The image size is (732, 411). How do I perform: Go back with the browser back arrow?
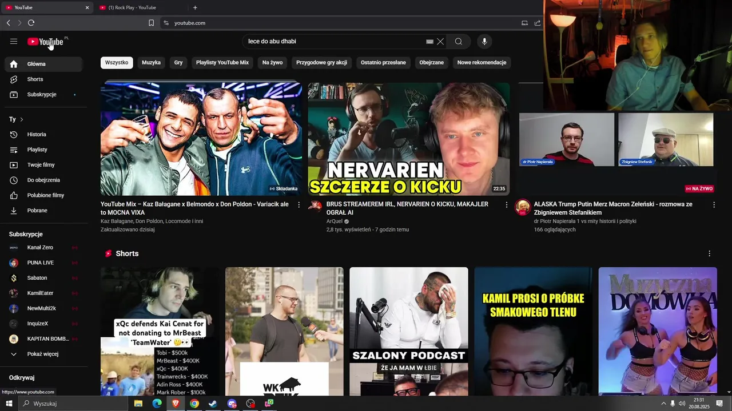point(8,23)
